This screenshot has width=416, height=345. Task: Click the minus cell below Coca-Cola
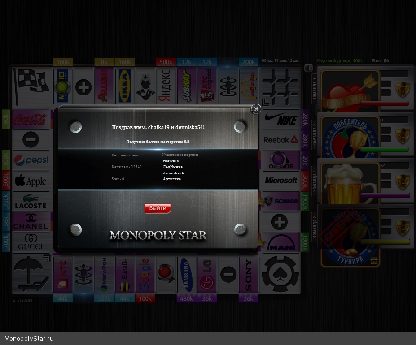click(31, 140)
